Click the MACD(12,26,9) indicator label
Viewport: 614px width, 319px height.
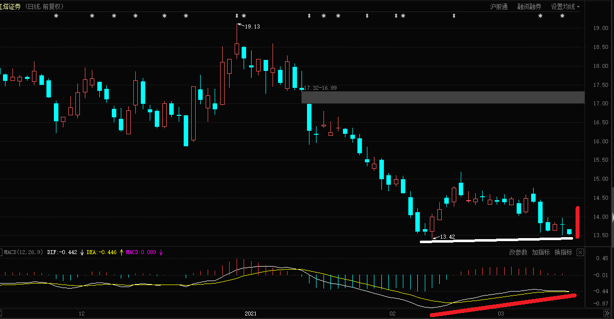pos(23,252)
